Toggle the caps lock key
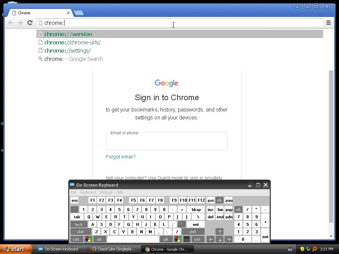 pyautogui.click(x=79, y=225)
